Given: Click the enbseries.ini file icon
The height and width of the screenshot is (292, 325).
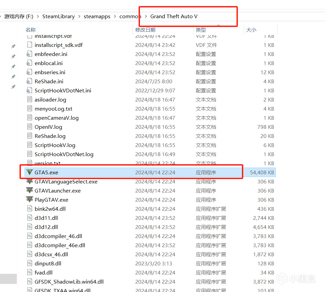Looking at the screenshot, I should (x=29, y=72).
